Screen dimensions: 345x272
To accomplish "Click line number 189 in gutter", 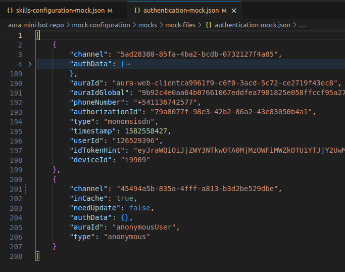I will [x=16, y=74].
